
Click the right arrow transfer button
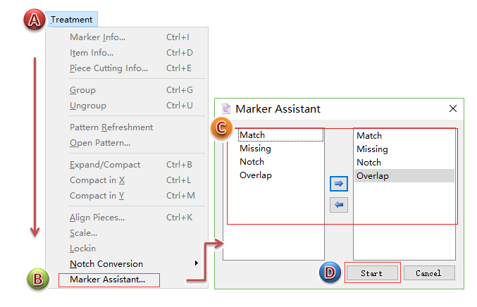(338, 184)
